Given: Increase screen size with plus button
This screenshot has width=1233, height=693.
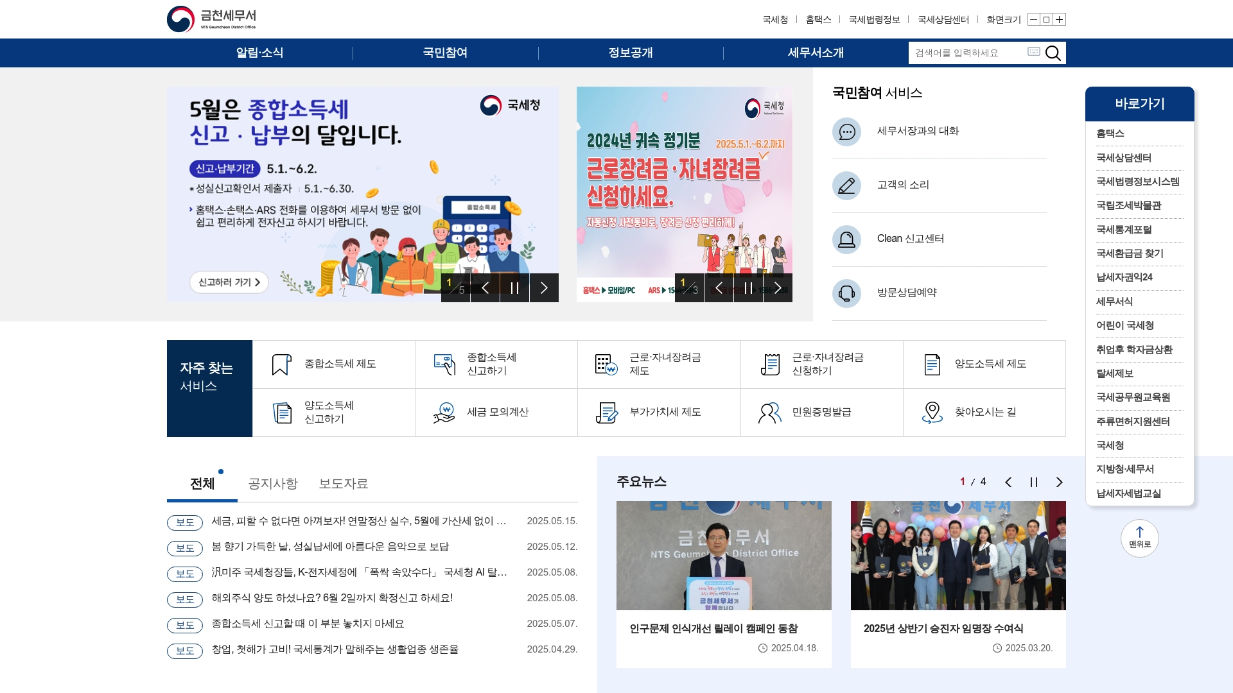Looking at the screenshot, I should coord(1060,19).
